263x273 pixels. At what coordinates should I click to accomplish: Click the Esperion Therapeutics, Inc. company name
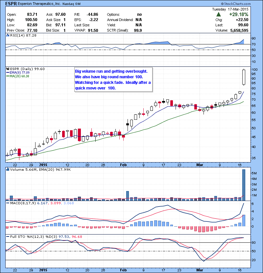[39, 4]
